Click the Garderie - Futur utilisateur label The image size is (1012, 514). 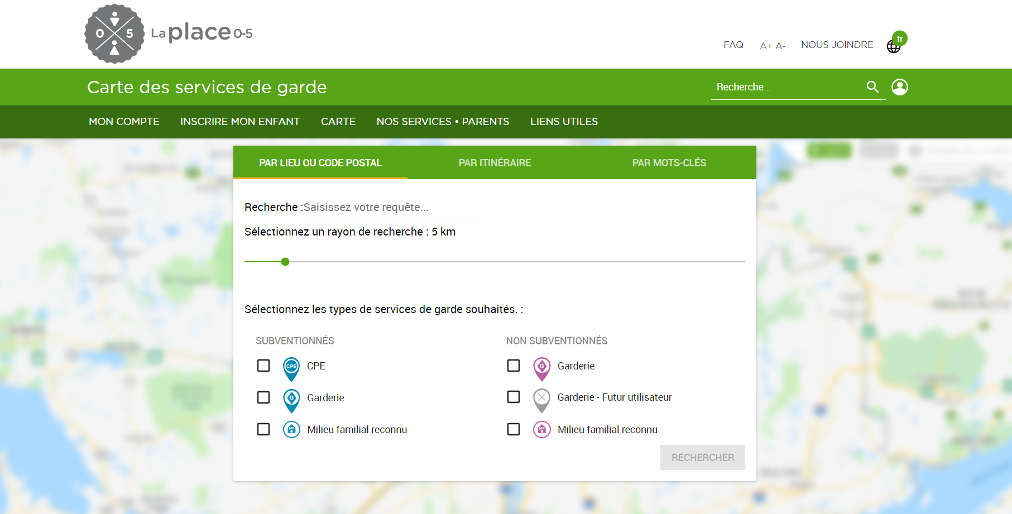615,397
